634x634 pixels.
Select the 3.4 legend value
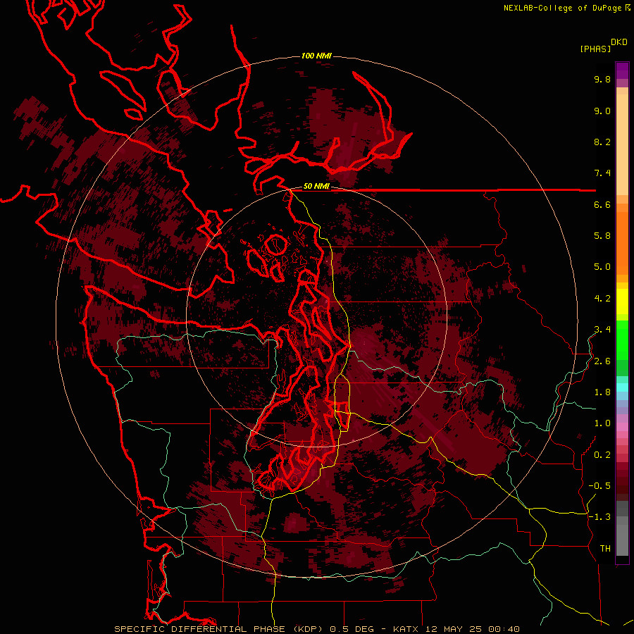tap(602, 330)
